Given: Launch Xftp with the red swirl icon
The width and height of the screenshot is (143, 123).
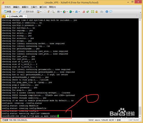Looking at the screenshot, I should pos(84,12).
